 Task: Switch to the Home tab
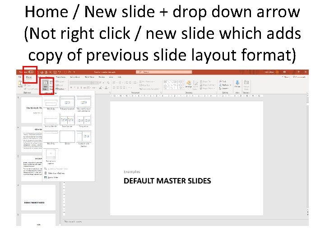[29, 77]
